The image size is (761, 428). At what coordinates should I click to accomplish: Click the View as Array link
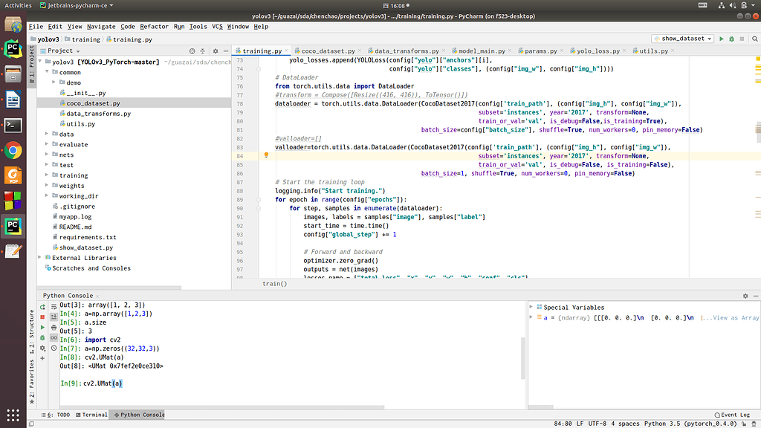(735, 318)
